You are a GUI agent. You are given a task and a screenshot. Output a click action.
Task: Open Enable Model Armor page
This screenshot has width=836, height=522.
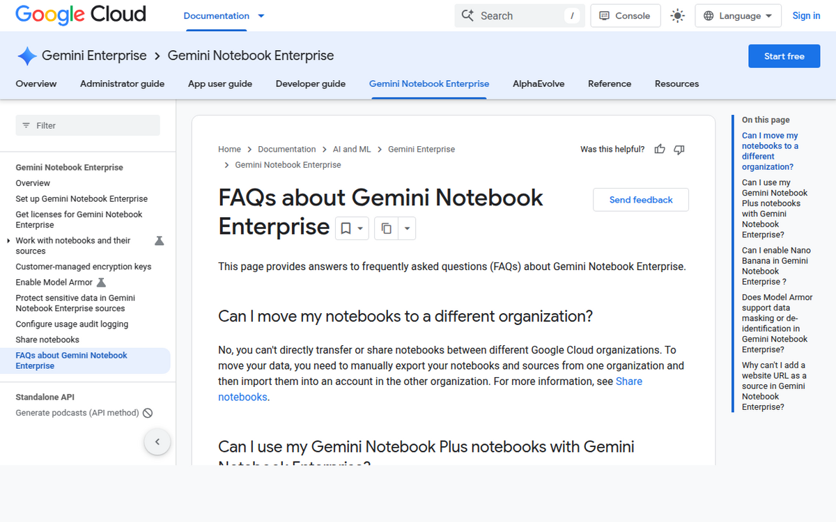tap(54, 283)
